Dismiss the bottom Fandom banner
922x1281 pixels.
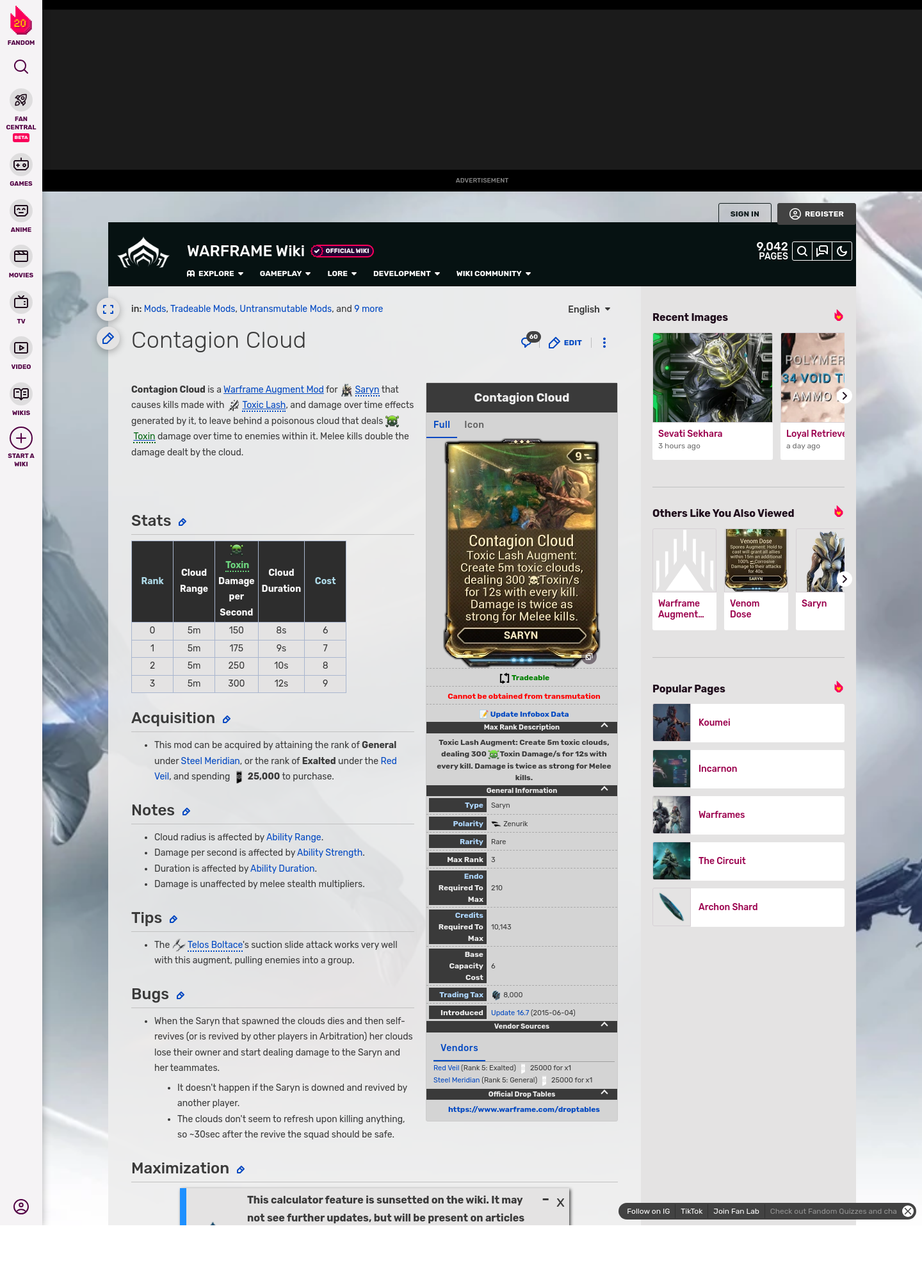[x=908, y=1211]
